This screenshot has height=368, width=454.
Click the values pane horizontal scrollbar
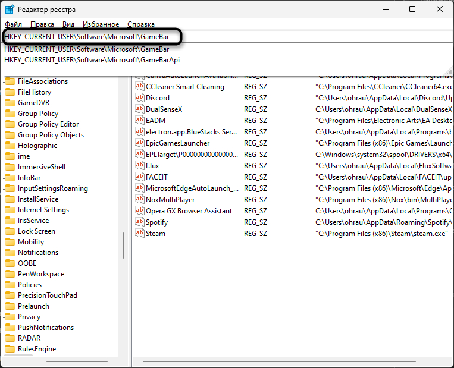[x=280, y=361]
